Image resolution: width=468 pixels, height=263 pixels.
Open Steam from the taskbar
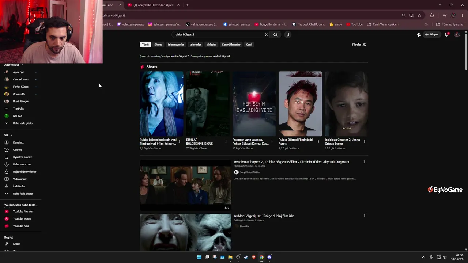click(246, 257)
